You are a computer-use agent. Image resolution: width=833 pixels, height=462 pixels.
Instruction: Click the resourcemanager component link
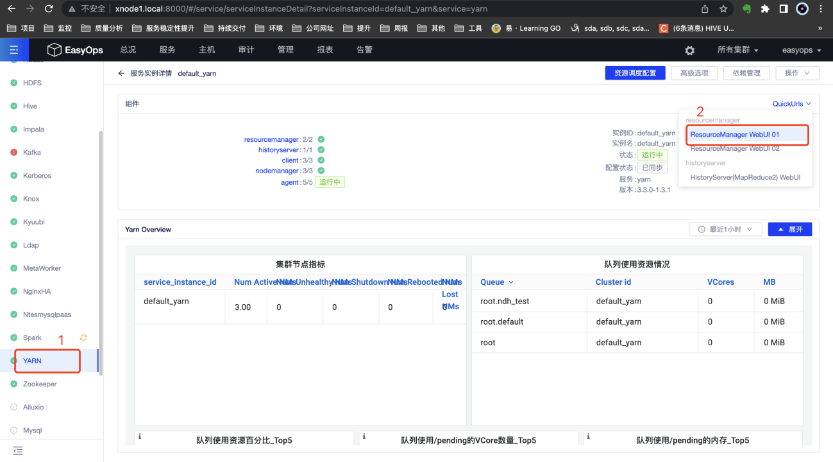(271, 139)
